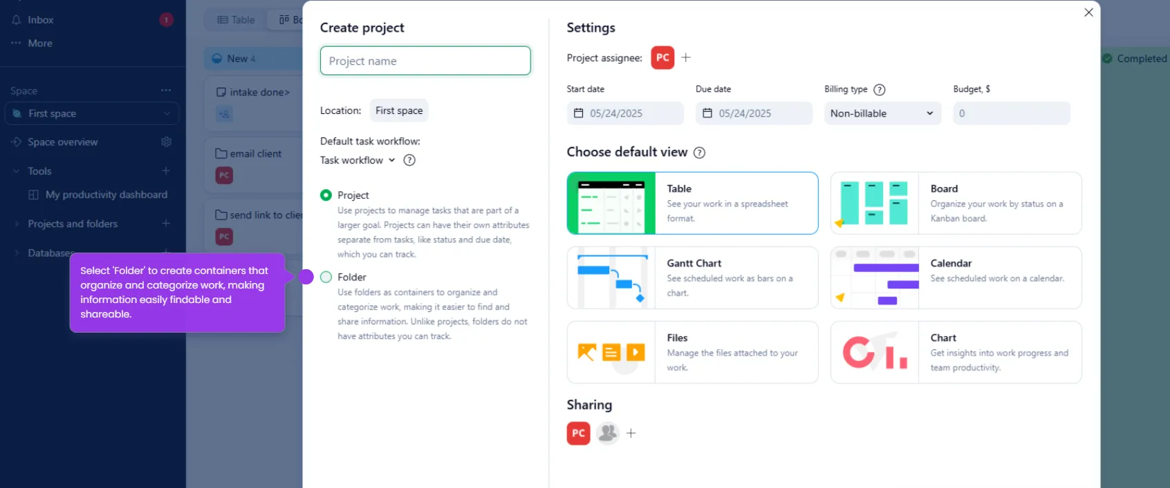
Task: Open the First space selector dropdown
Action: point(92,113)
